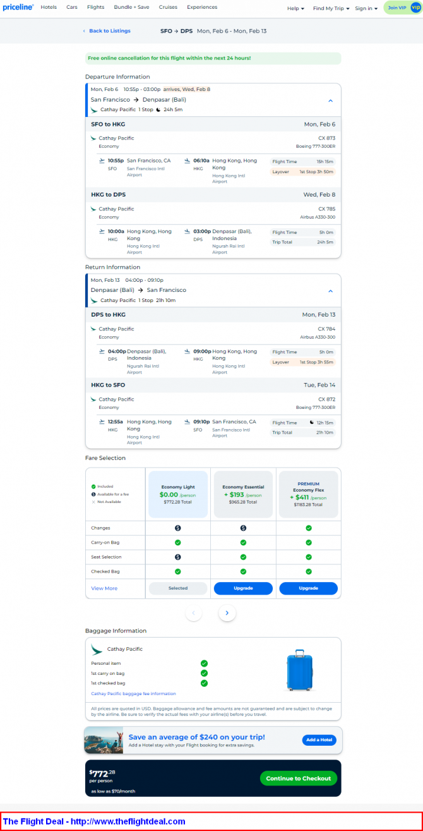Click the Personal item check mark

204,663
